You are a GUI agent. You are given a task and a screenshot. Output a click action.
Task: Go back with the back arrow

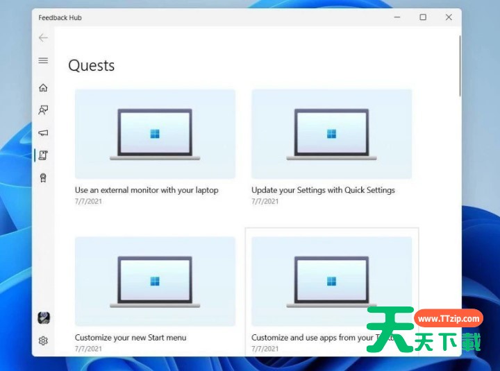[43, 38]
